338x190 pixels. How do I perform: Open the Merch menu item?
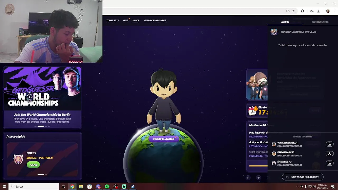pyautogui.click(x=136, y=21)
